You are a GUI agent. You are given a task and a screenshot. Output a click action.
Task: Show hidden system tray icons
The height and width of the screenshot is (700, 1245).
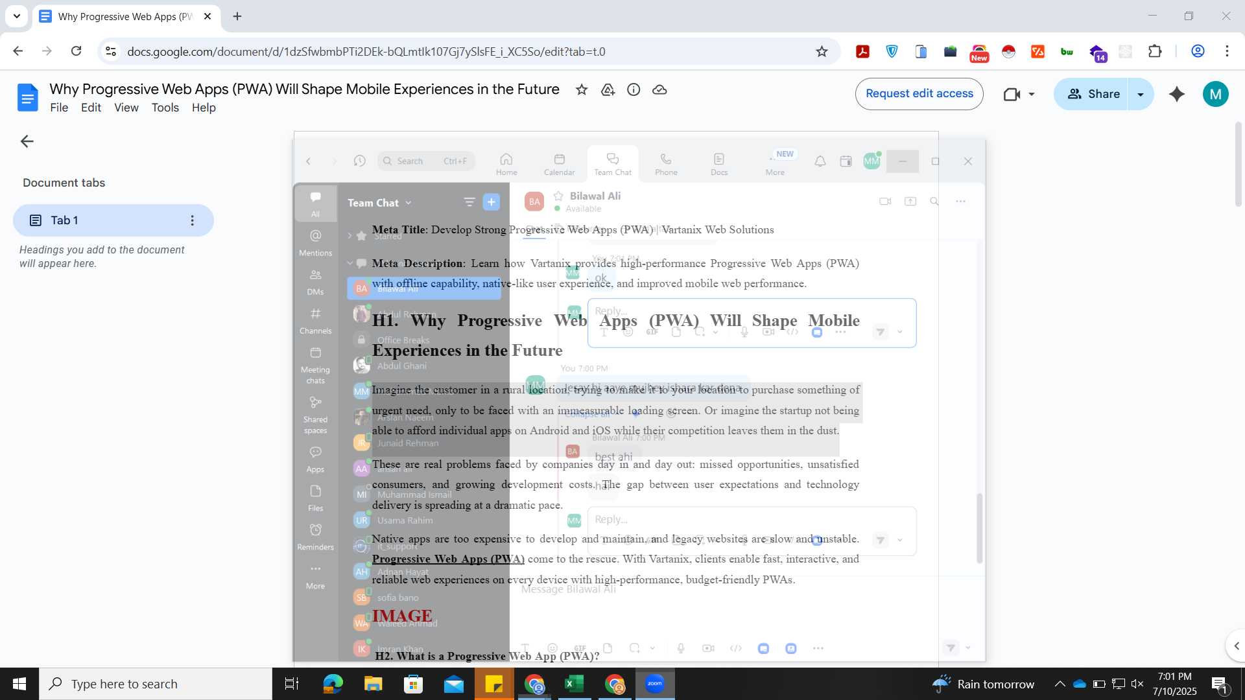click(x=1060, y=684)
